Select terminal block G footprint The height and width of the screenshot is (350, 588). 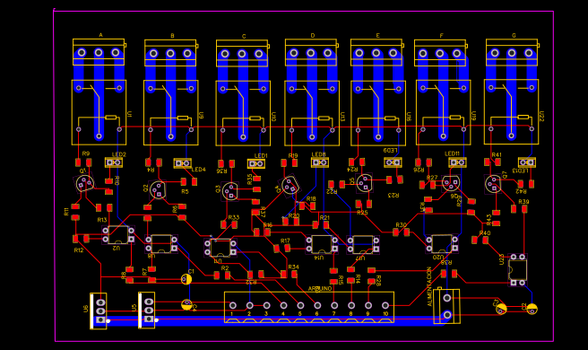pyautogui.click(x=512, y=52)
